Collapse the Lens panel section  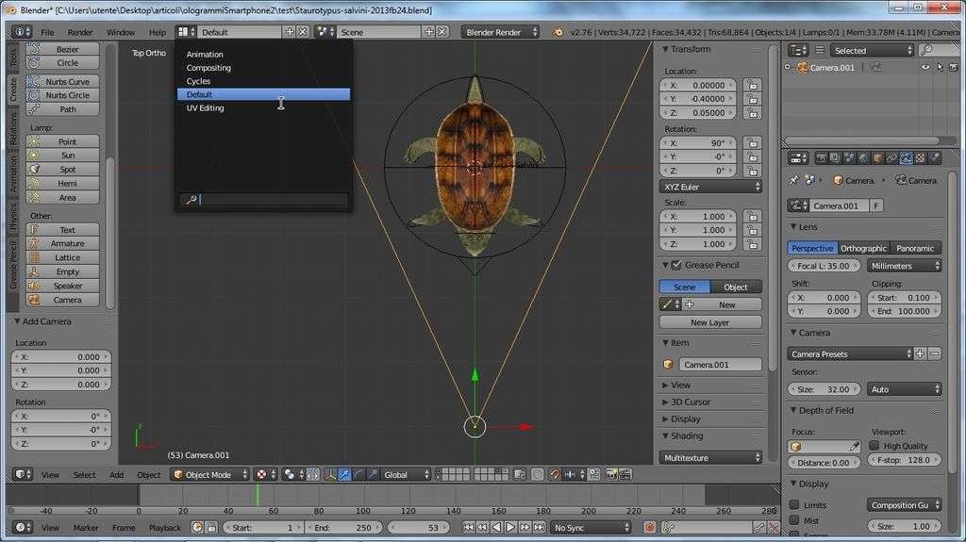[x=808, y=227]
